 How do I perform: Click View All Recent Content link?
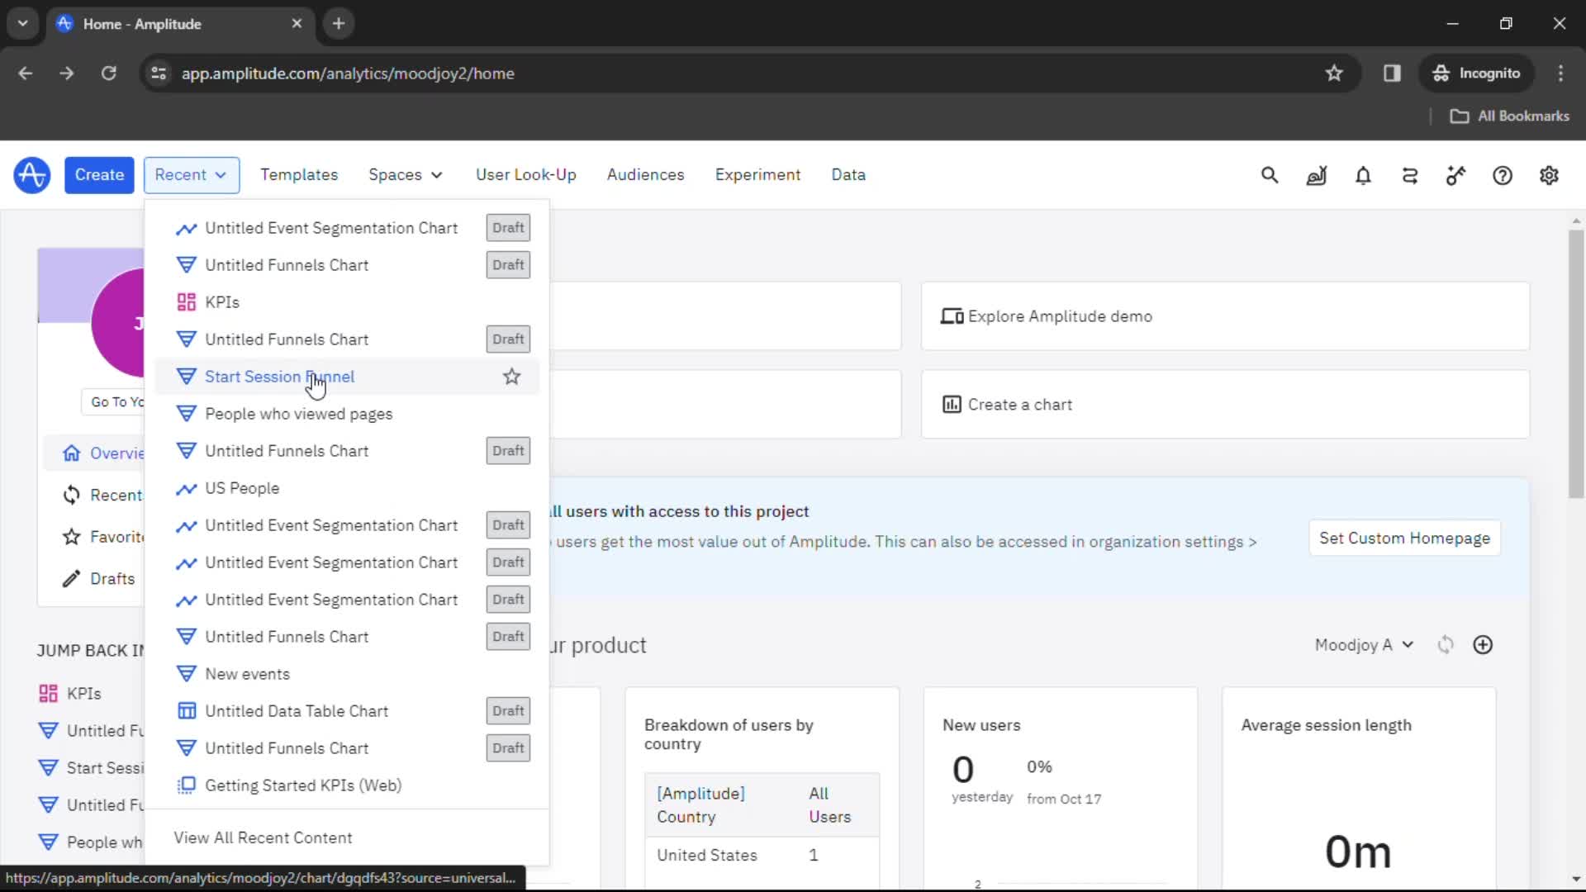263,838
